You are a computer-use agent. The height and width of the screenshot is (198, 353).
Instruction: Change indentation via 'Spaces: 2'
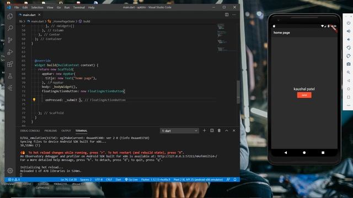click(x=86, y=180)
